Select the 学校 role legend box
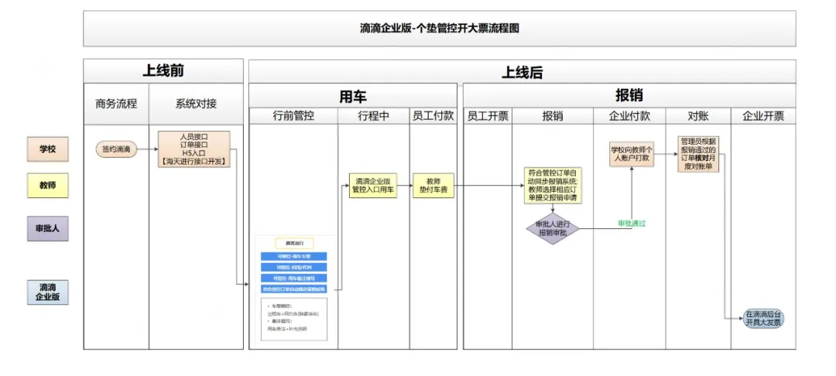 click(x=48, y=149)
